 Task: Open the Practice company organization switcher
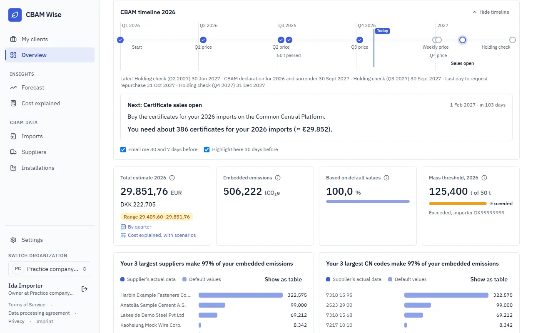(x=50, y=269)
